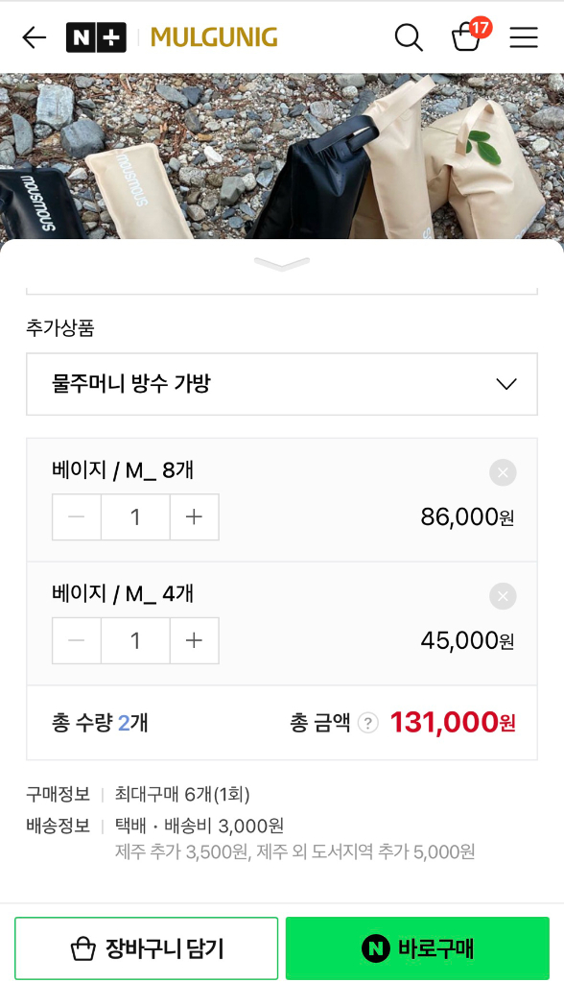Screen dimensions: 564x983
Task: Open the hamburger menu icon
Action: coord(523,37)
